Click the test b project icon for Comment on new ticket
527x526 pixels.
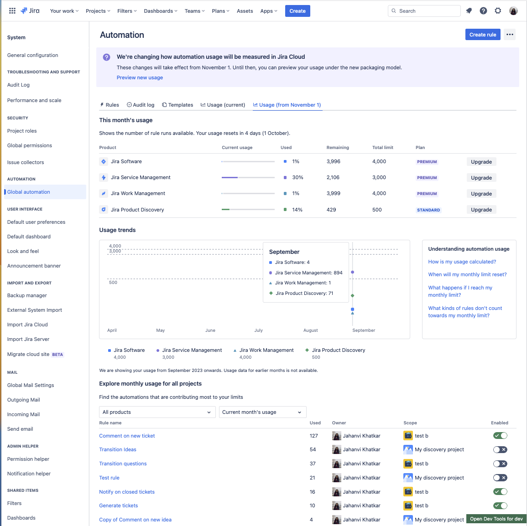408,436
